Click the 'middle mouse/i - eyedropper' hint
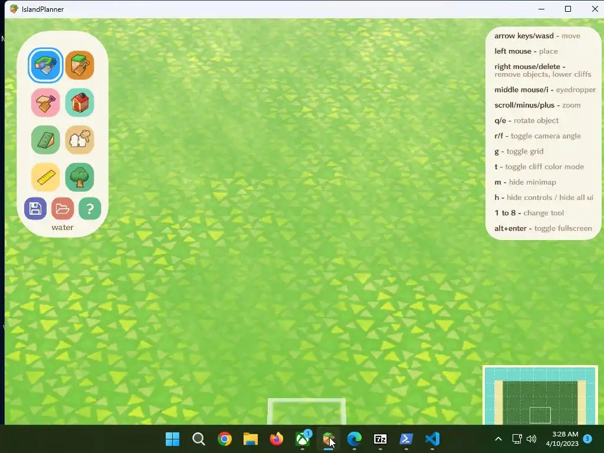The height and width of the screenshot is (453, 604). pos(545,90)
